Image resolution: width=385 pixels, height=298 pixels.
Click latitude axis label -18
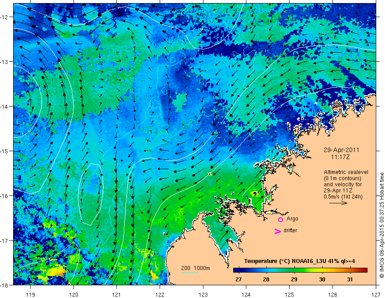tap(5, 285)
